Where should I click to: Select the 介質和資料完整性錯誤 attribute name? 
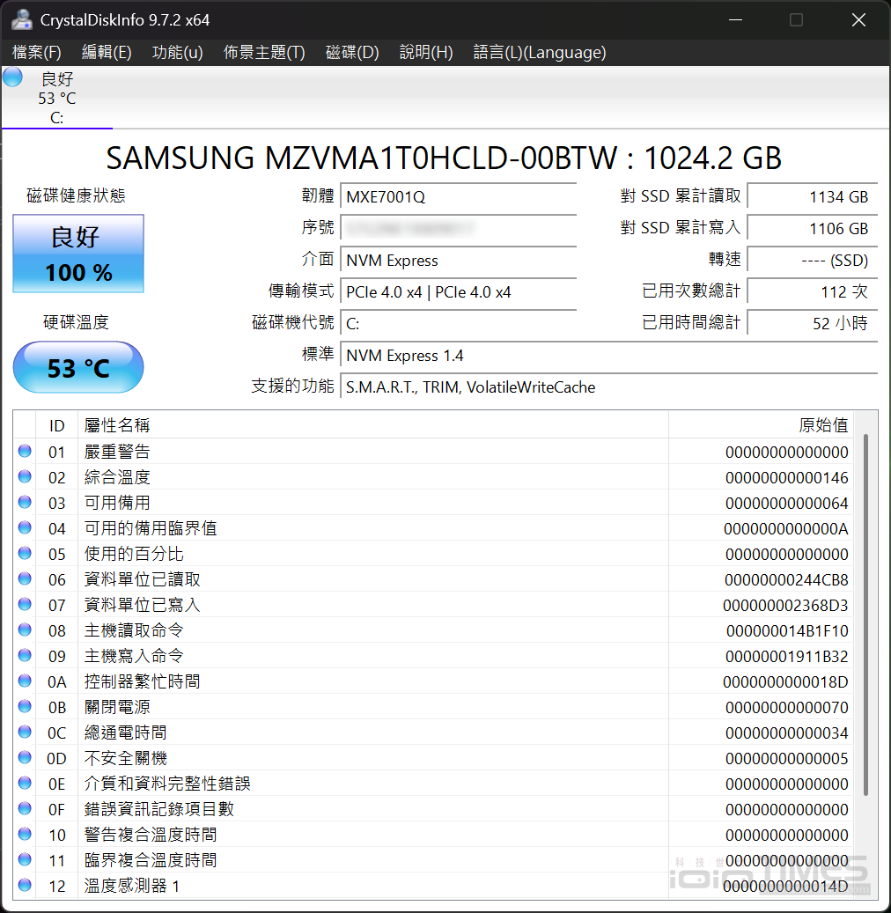point(167,784)
